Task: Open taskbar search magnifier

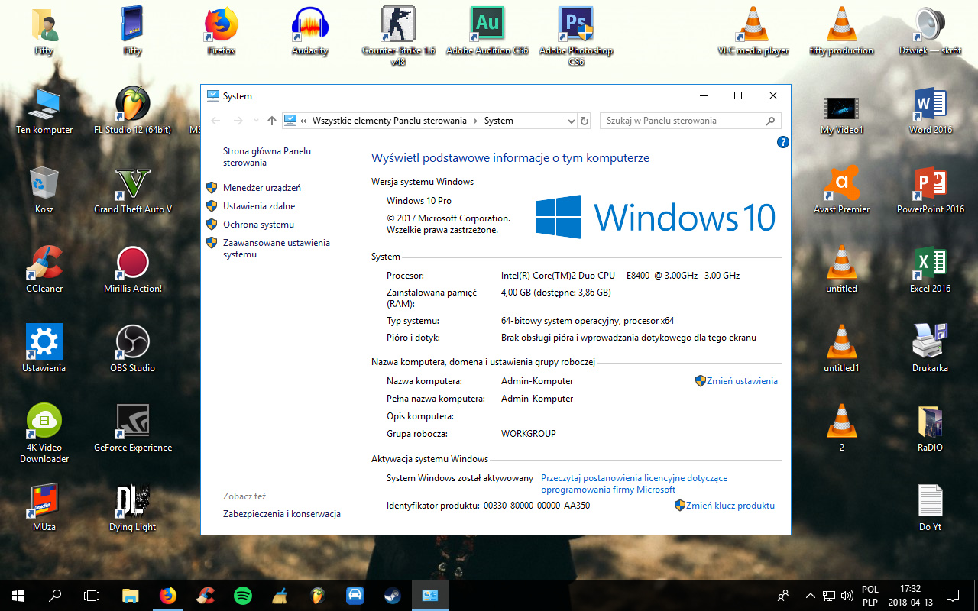Action: (x=55, y=595)
